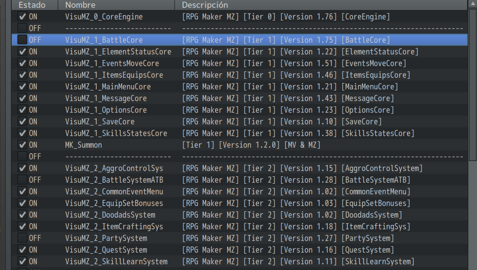Toggle the VisuMZ_2_CommonEventMenu checkbox
The image size is (477, 270).
click(22, 192)
